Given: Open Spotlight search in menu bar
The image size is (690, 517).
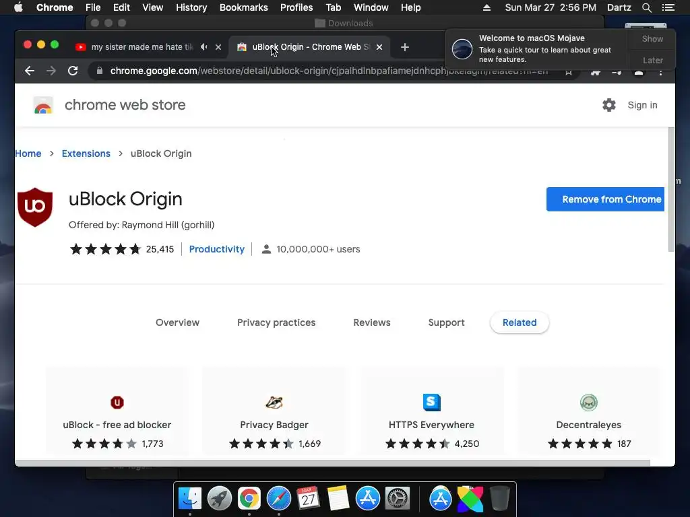Looking at the screenshot, I should 646,7.
